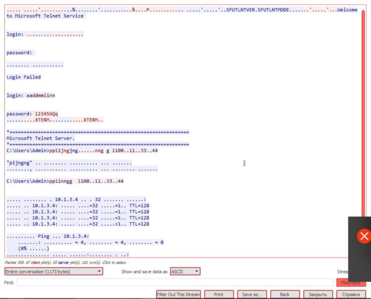Click the Find text input field
The width and height of the screenshot is (371, 299).
[175, 283]
